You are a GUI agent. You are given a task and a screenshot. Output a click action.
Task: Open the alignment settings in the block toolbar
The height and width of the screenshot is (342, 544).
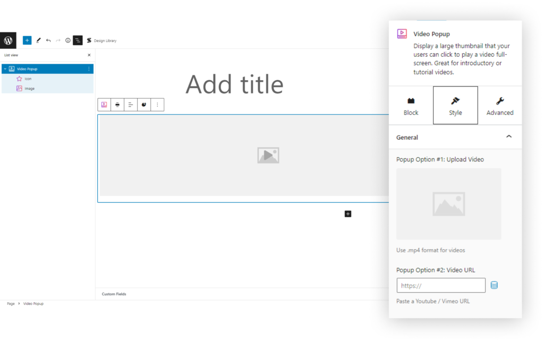pyautogui.click(x=131, y=105)
